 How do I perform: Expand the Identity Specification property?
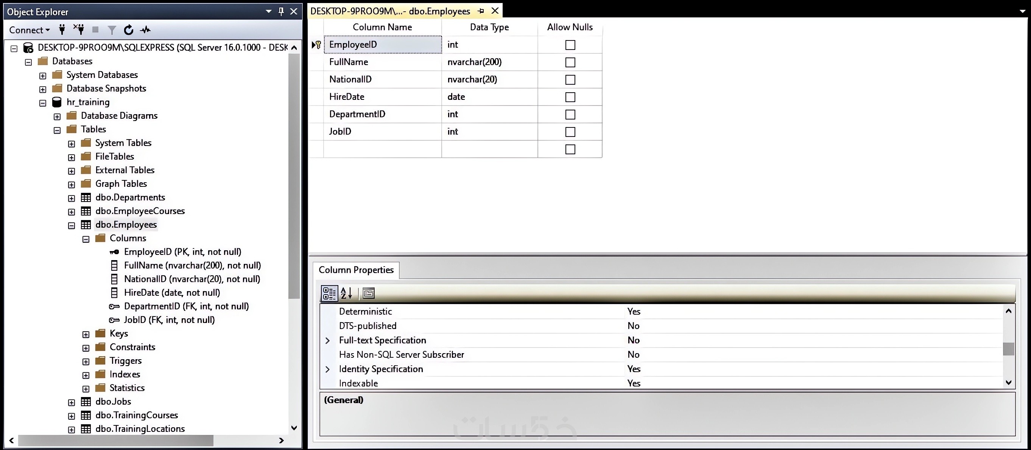(327, 369)
